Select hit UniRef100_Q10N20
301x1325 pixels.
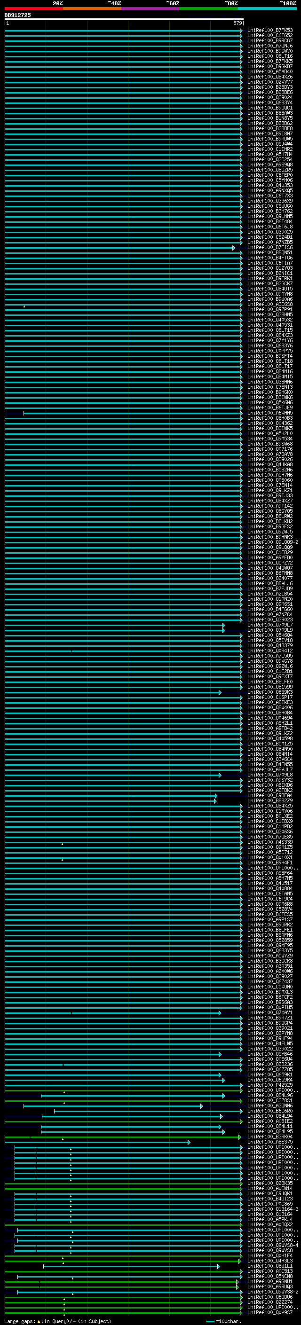click(x=269, y=599)
